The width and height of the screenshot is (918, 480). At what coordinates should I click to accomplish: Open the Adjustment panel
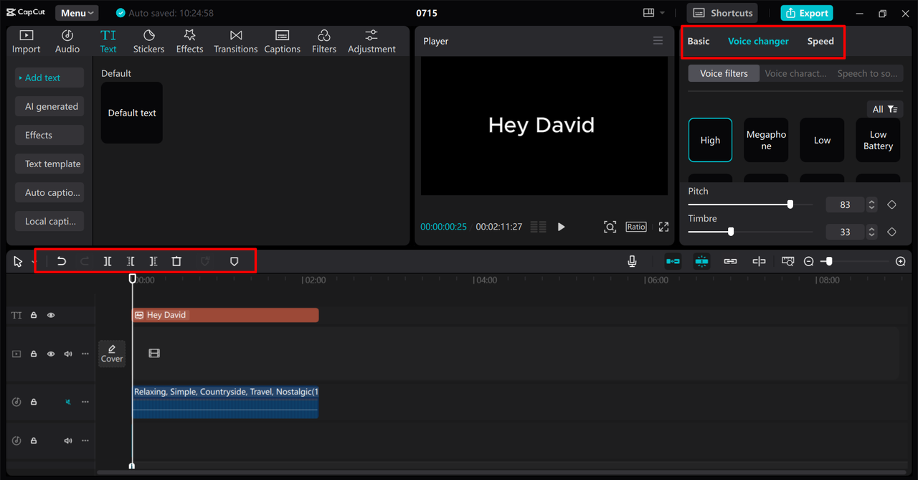(372, 42)
